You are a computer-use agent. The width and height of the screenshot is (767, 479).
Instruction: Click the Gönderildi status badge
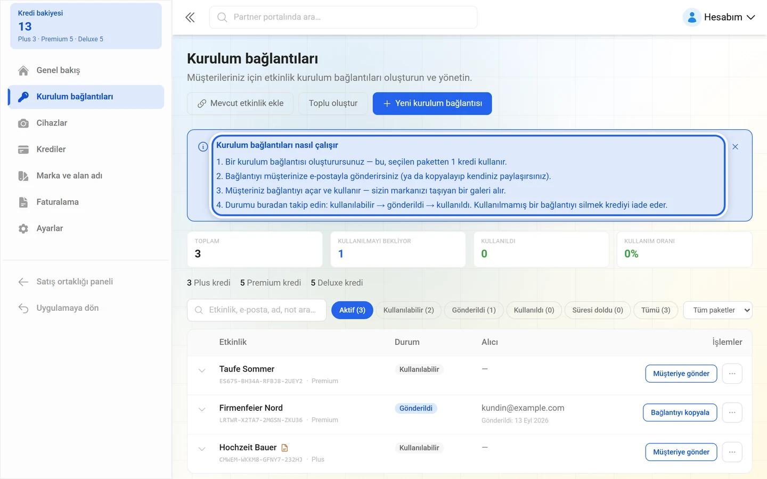point(416,409)
